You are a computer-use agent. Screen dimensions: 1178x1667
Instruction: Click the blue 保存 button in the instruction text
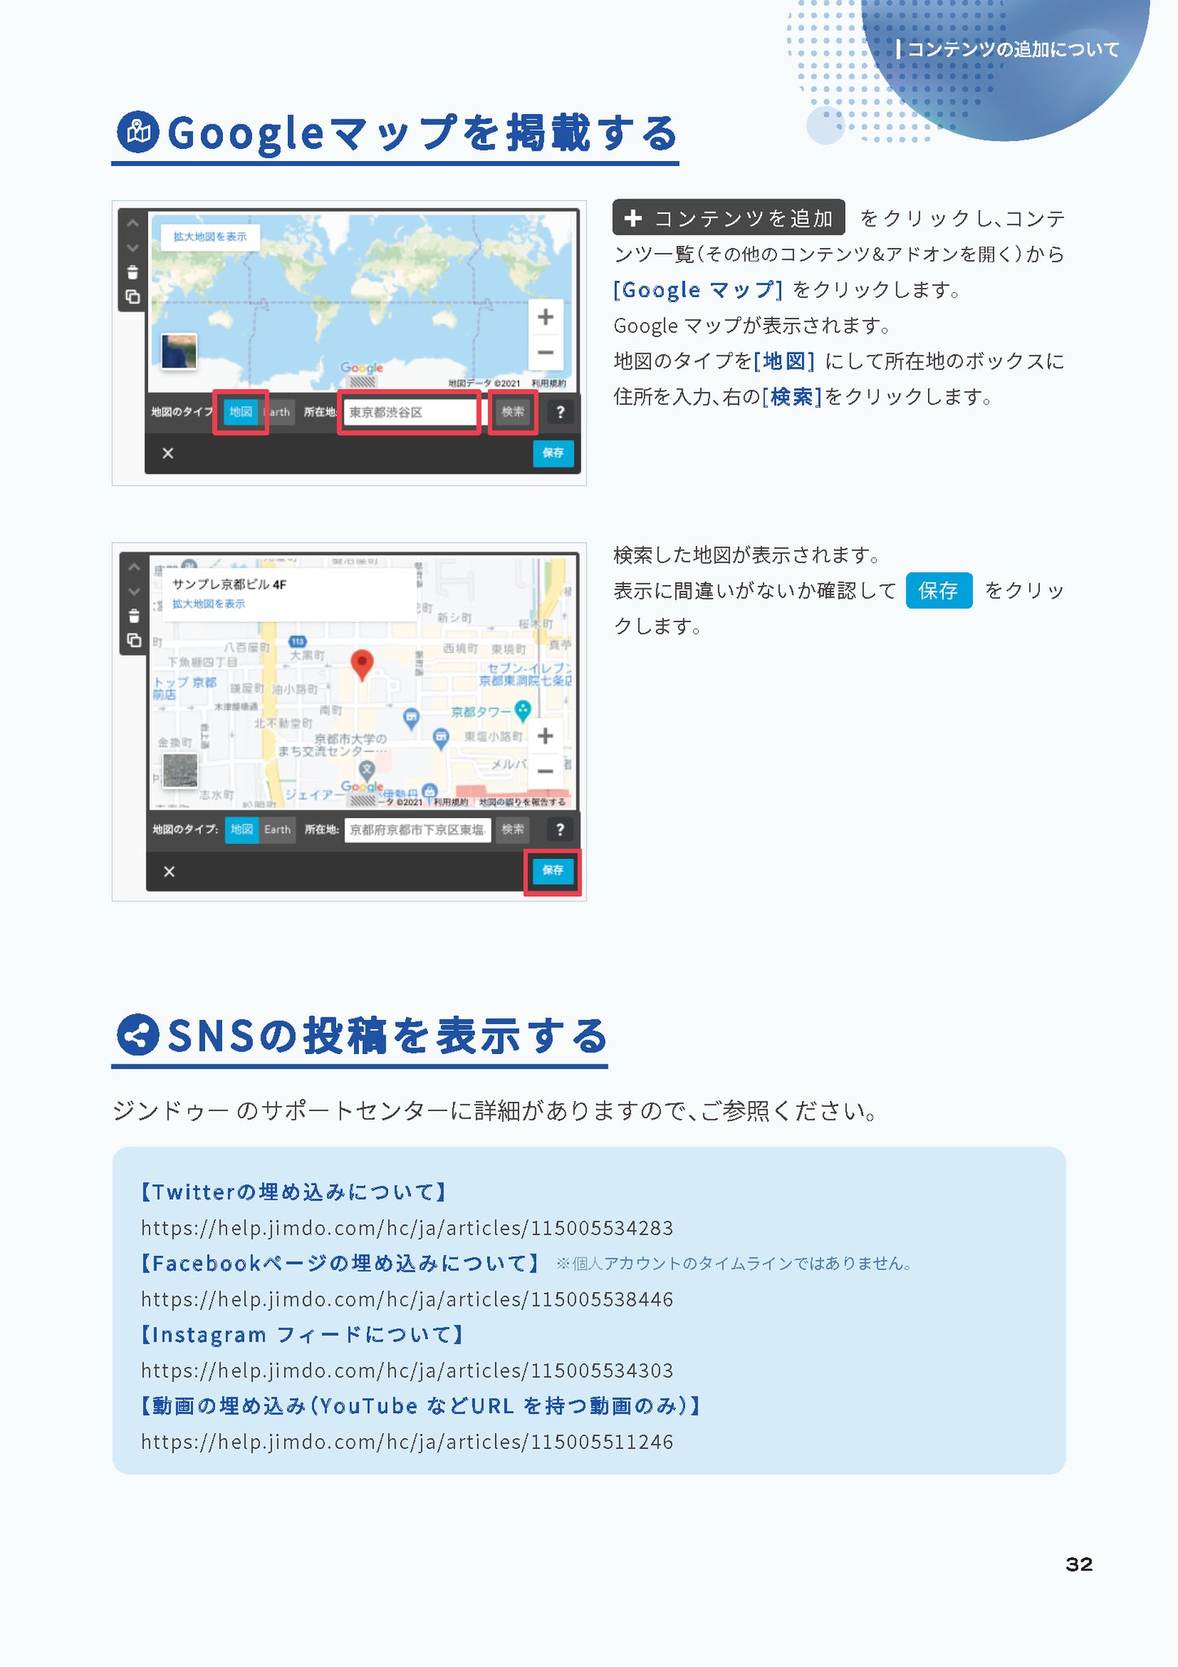coord(939,590)
